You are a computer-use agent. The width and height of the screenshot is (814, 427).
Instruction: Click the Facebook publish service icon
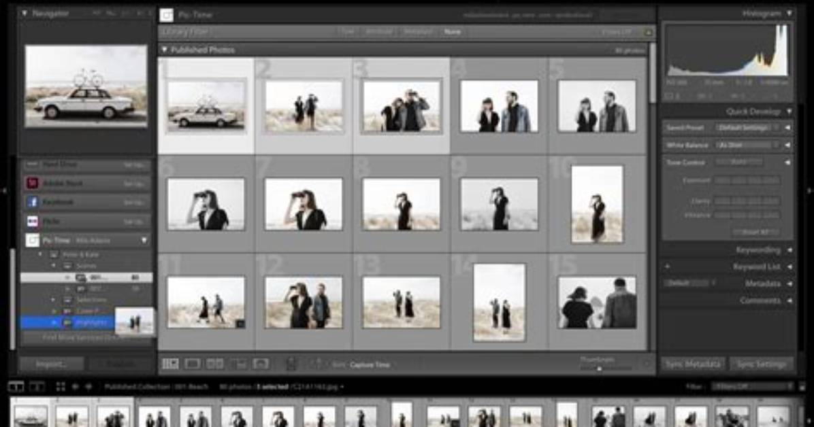pos(32,203)
